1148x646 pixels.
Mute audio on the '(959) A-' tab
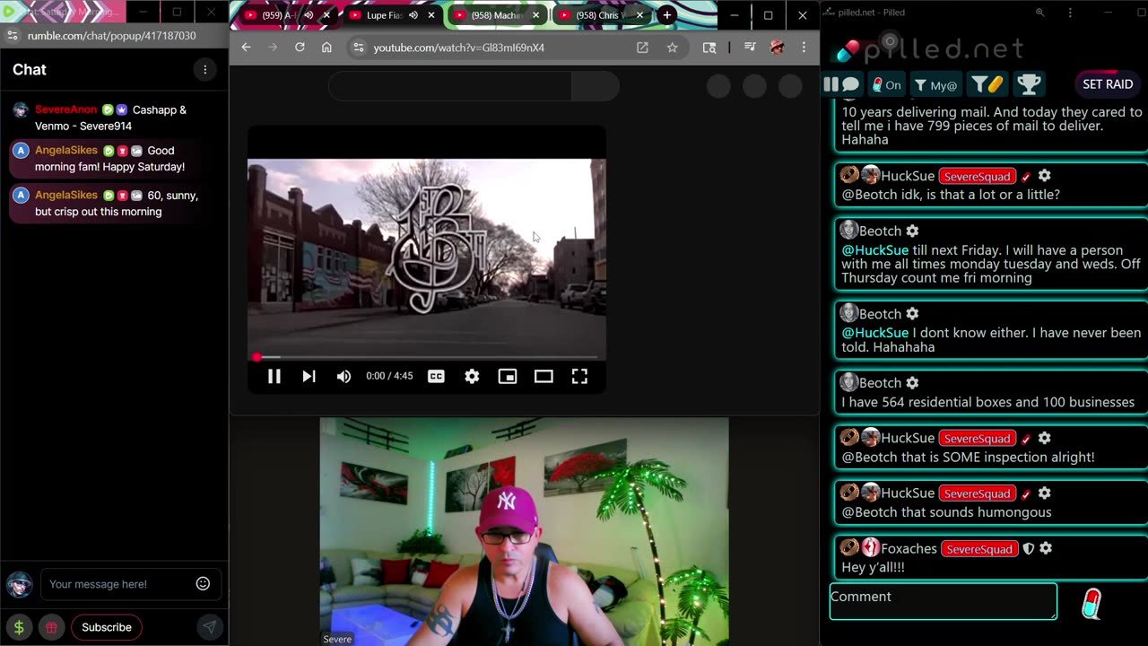(309, 15)
